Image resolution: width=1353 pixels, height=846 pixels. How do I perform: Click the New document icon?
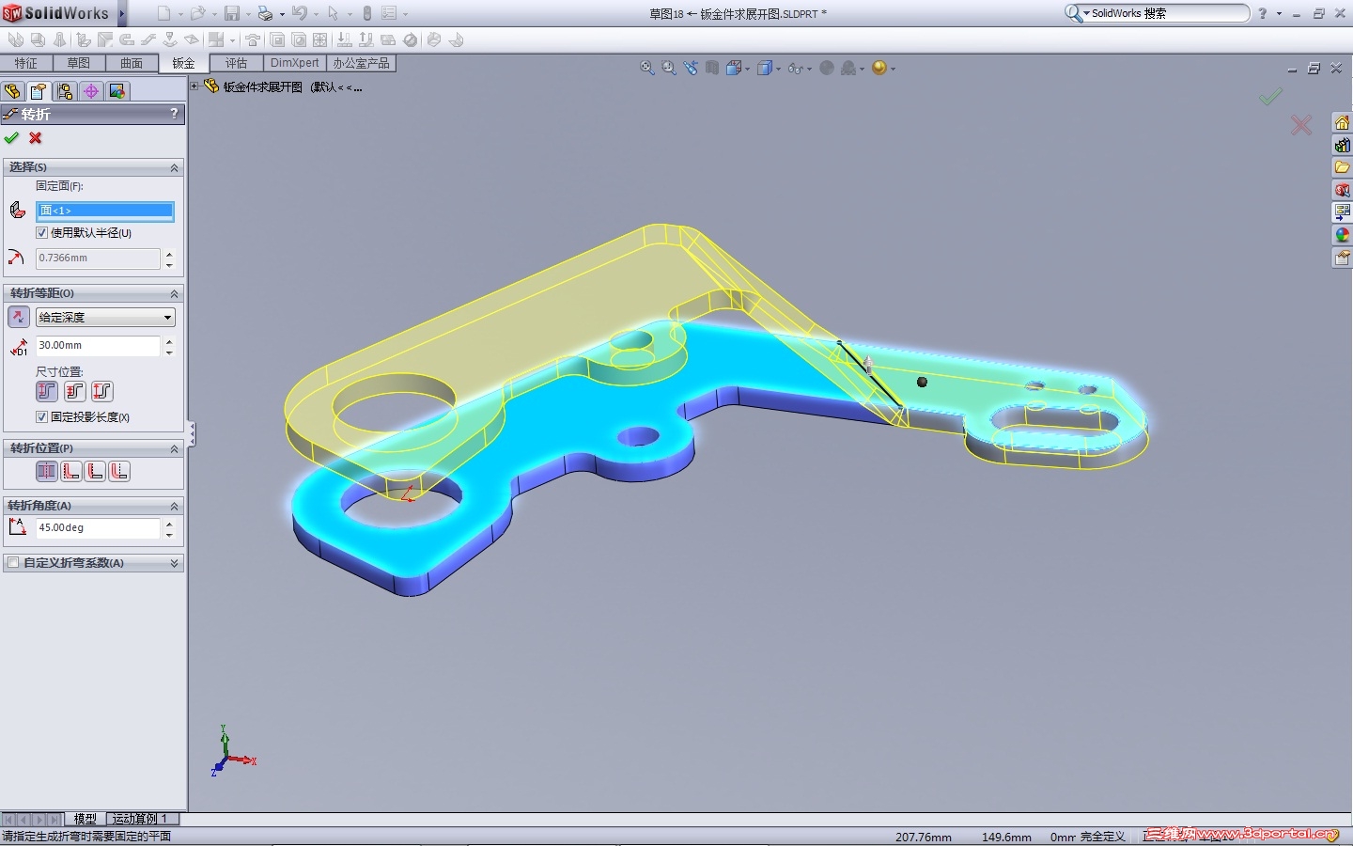(x=163, y=13)
